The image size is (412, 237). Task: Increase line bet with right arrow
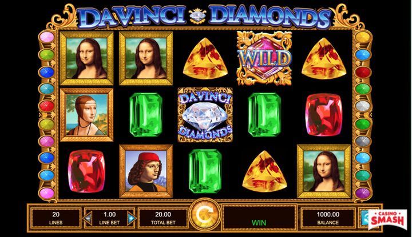[x=132, y=218]
